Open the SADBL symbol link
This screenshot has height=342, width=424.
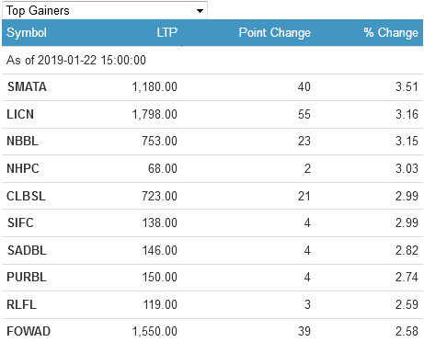click(x=27, y=250)
